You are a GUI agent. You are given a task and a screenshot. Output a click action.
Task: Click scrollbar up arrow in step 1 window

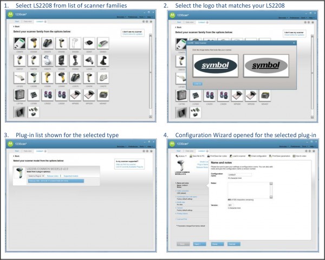(151, 35)
